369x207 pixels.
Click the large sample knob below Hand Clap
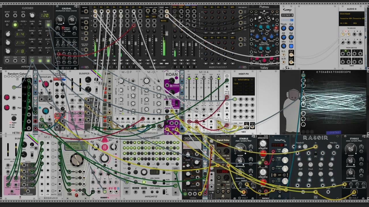click(77, 160)
